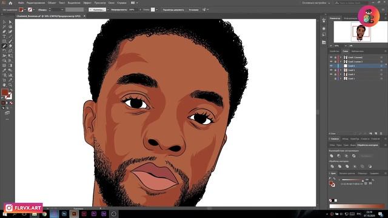Select the Rotate tool
Screen dimensions: 388x218
[x=4, y=51]
